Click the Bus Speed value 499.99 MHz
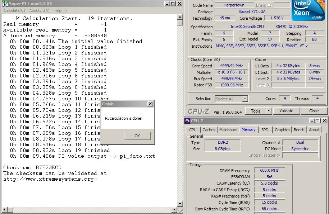This screenshot has height=214, width=329. (232, 79)
